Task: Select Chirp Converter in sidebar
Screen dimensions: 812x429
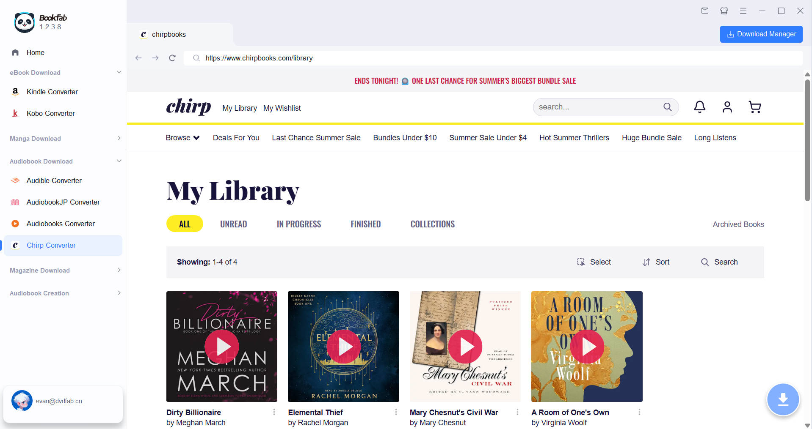Action: click(63, 245)
